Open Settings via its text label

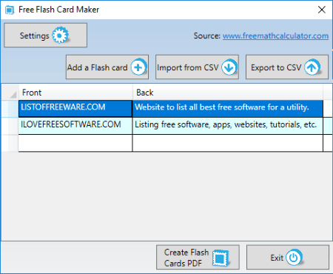click(x=34, y=36)
